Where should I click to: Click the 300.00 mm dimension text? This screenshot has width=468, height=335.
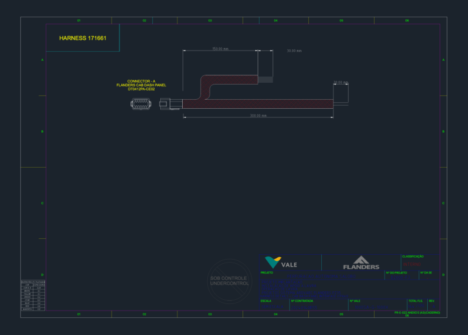click(258, 116)
